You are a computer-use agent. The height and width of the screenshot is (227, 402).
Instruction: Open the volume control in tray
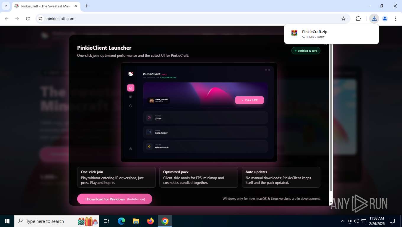356,221
